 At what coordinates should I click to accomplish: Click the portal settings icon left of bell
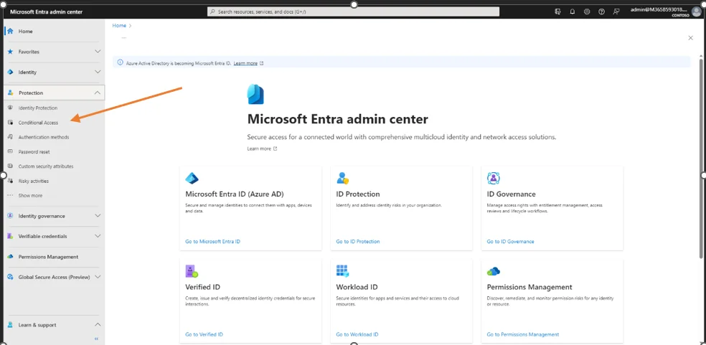(558, 12)
